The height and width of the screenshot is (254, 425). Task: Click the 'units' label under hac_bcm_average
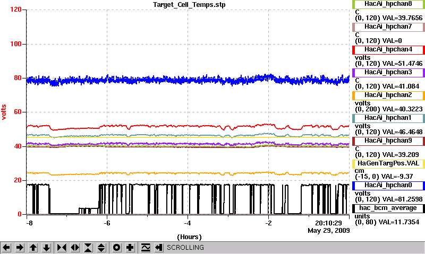(x=362, y=216)
